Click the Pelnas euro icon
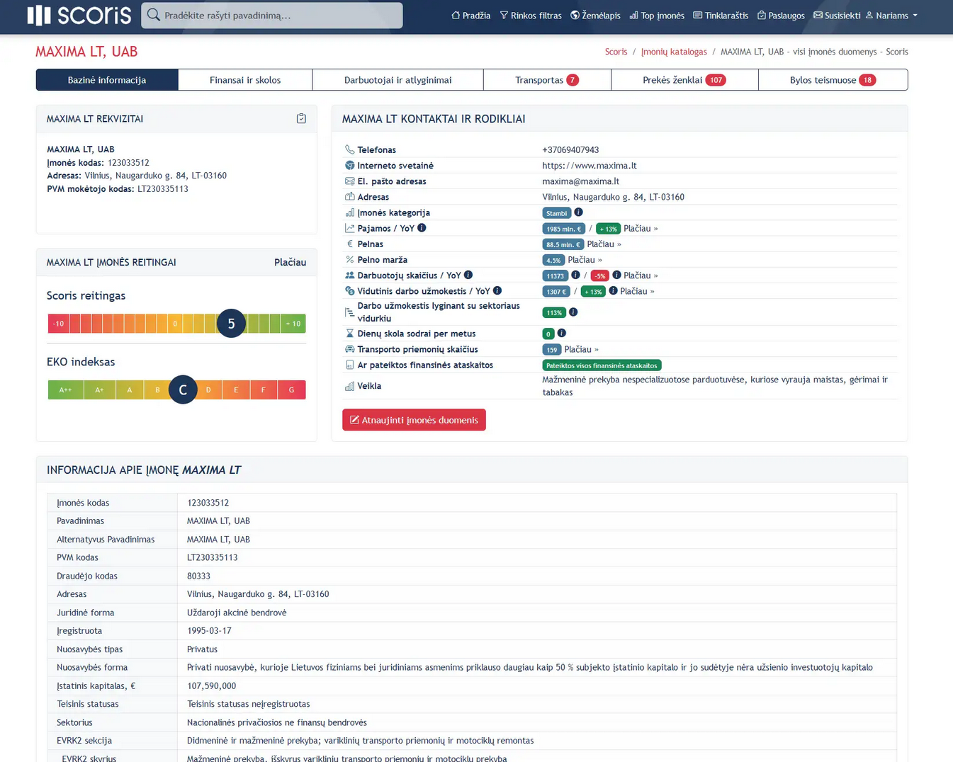 point(349,244)
